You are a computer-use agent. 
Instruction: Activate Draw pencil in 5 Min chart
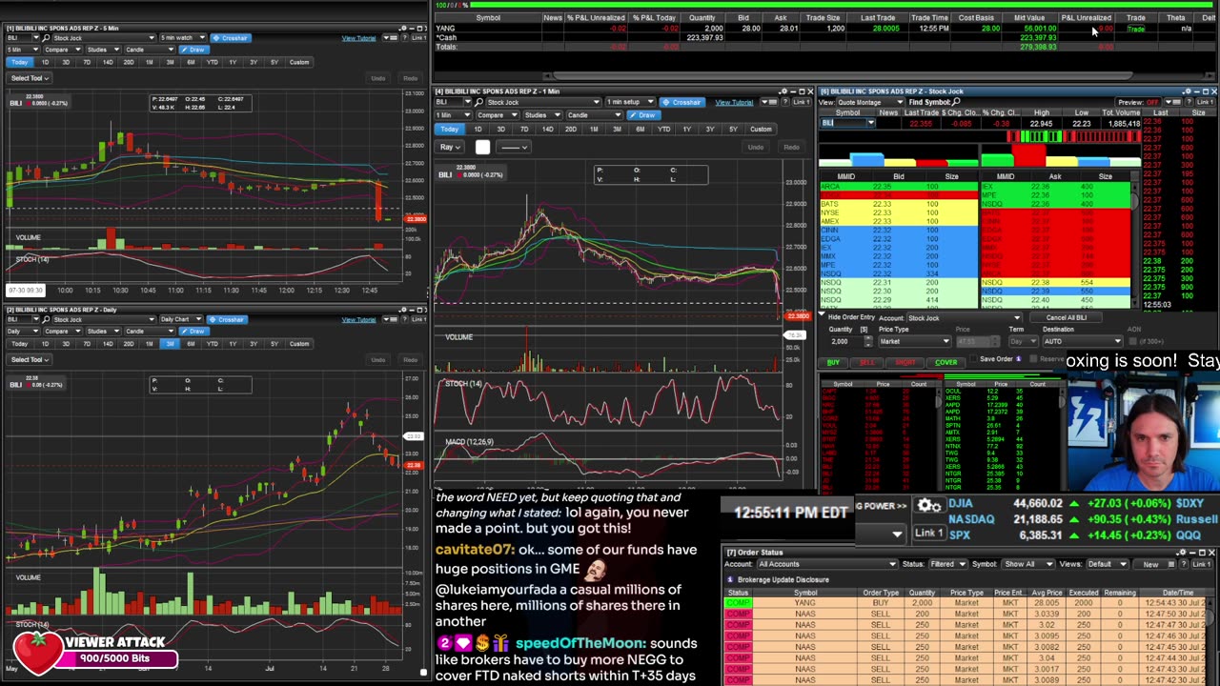(x=194, y=50)
